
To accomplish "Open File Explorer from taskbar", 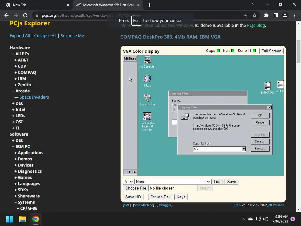I will (22, 219).
